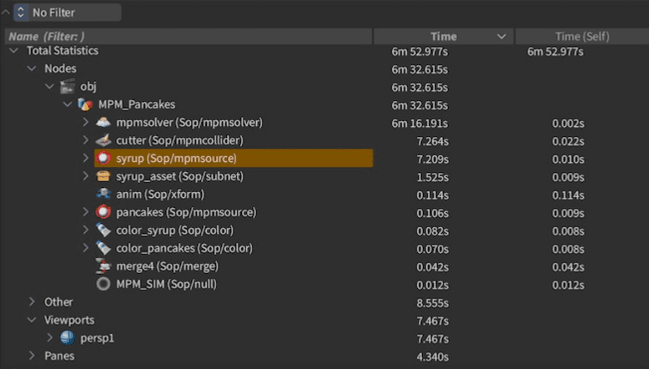The height and width of the screenshot is (369, 649).
Task: Expand the syrup node row
Action: pyautogui.click(x=85, y=158)
